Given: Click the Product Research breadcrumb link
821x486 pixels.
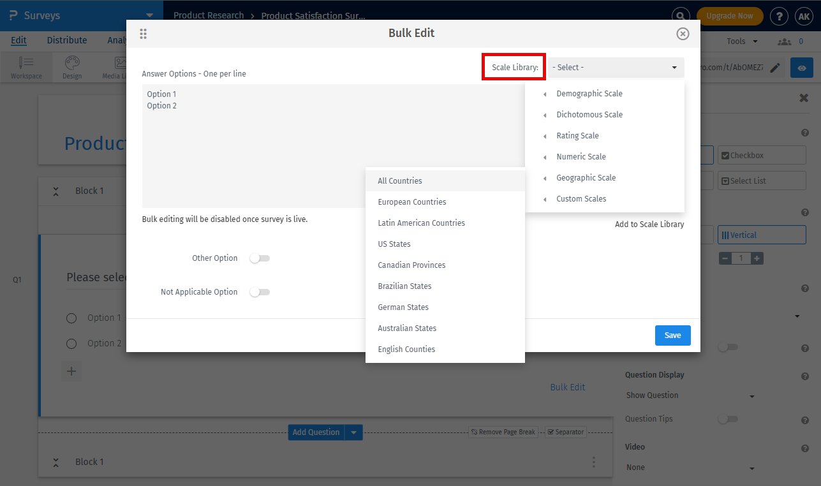Looking at the screenshot, I should (x=209, y=15).
